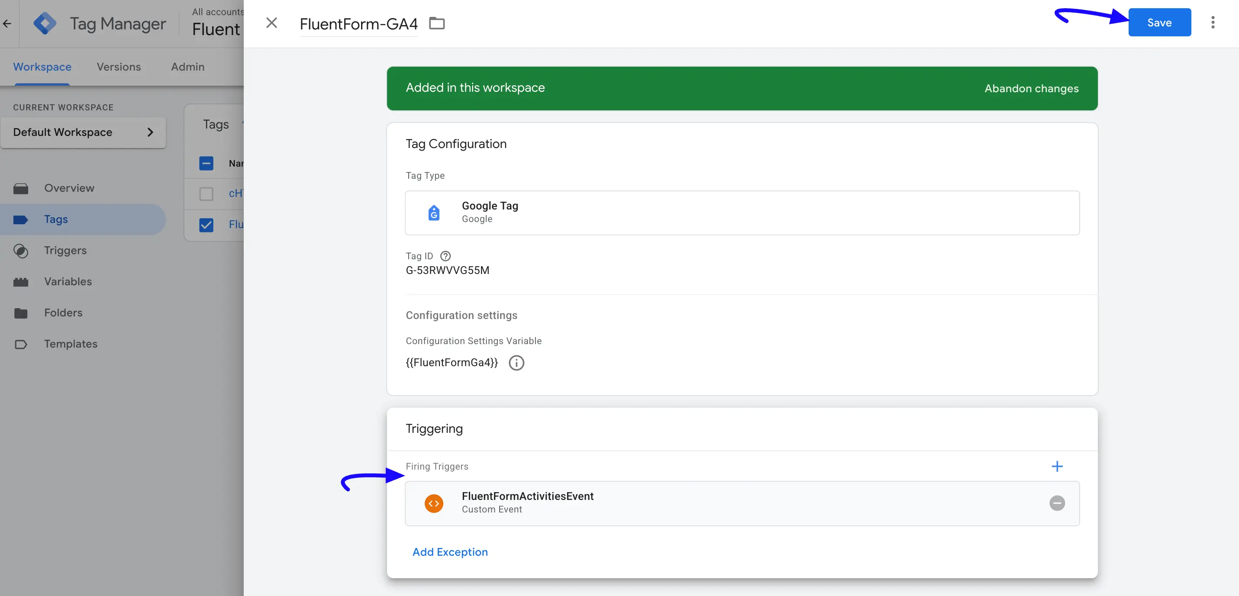
Task: Click the Tag Configuration heading
Action: coord(456,144)
